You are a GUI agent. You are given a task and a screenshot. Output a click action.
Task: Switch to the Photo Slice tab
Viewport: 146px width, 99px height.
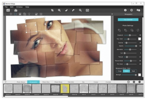[46, 82]
